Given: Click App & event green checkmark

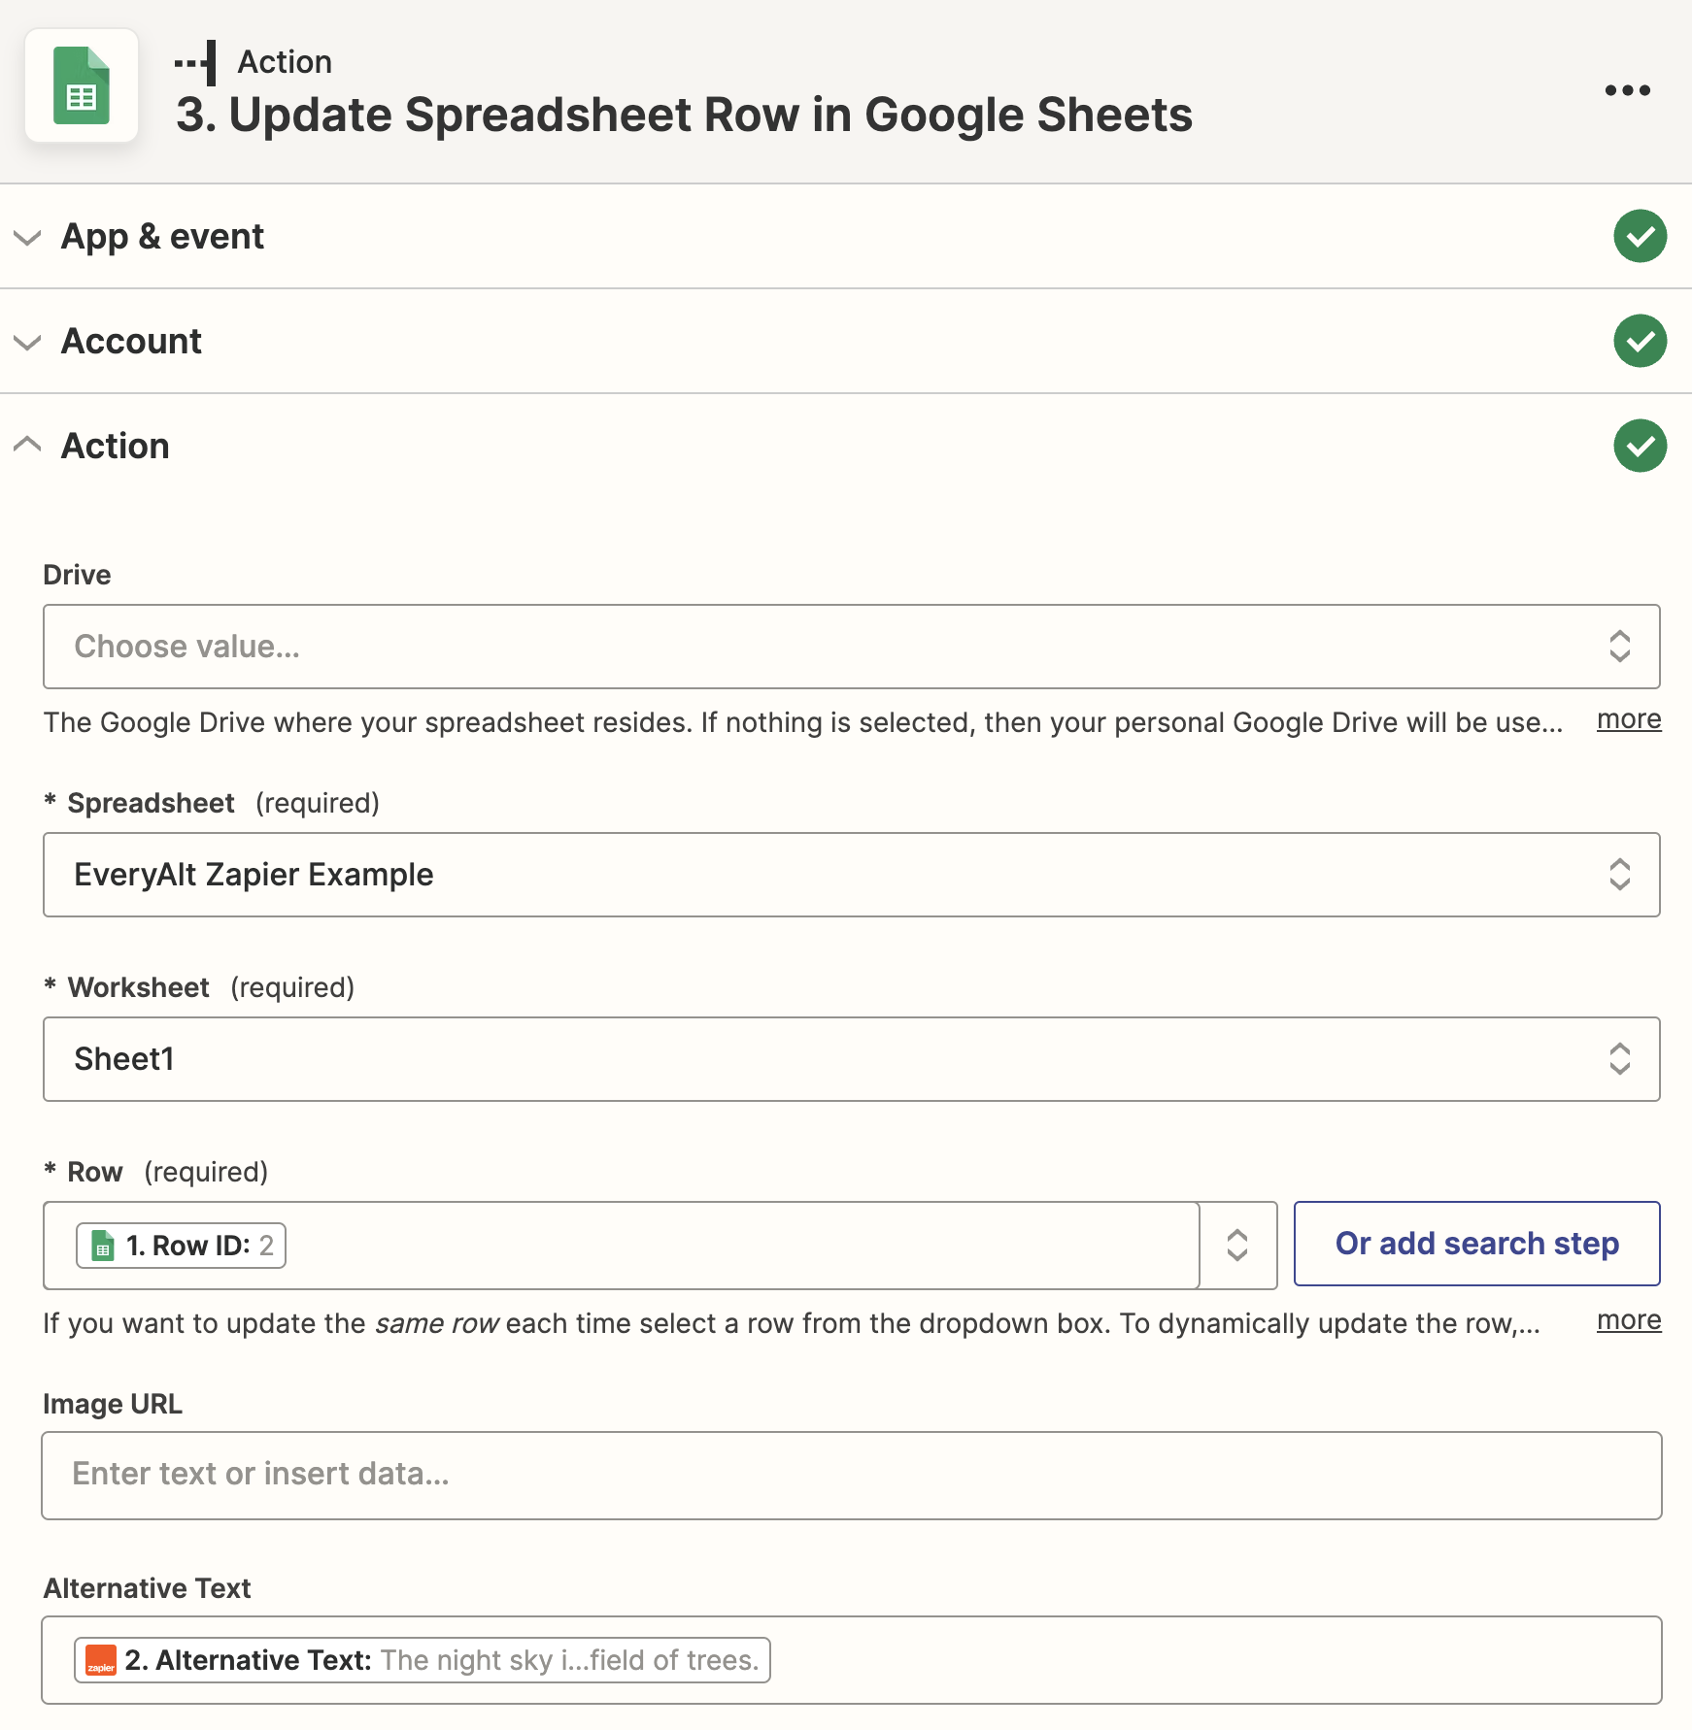Looking at the screenshot, I should click(1640, 236).
